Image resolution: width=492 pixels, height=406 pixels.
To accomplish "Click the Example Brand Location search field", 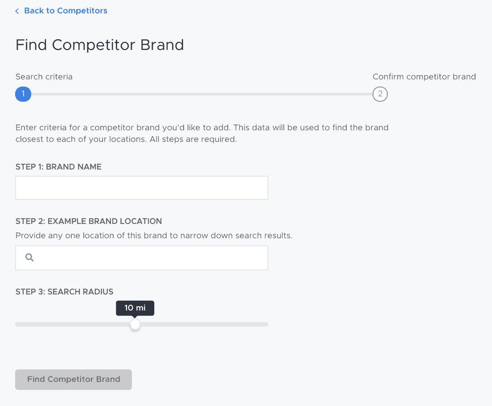I will click(x=147, y=257).
